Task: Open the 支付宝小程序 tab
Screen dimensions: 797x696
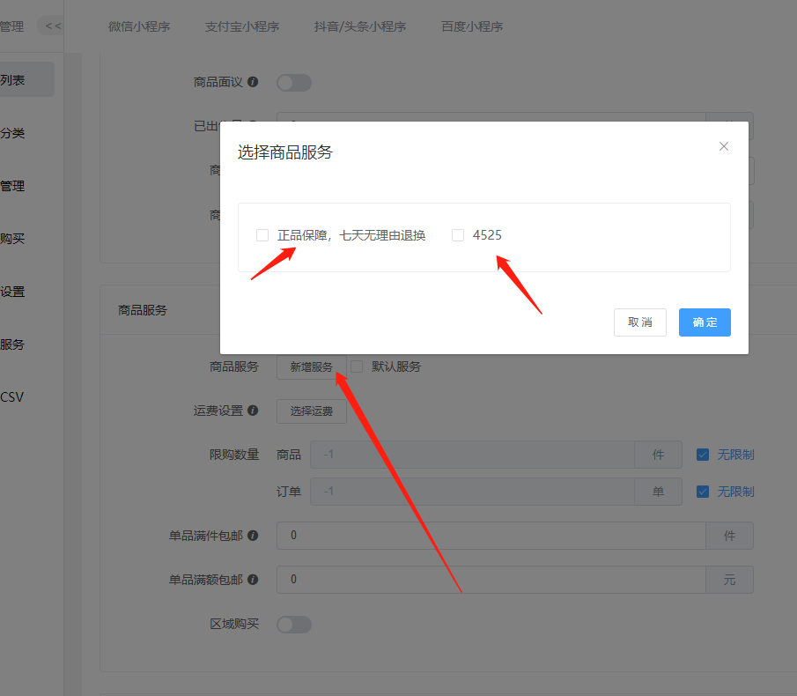Action: point(241,26)
